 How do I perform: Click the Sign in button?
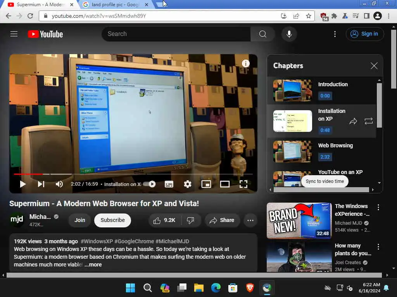pos(364,34)
